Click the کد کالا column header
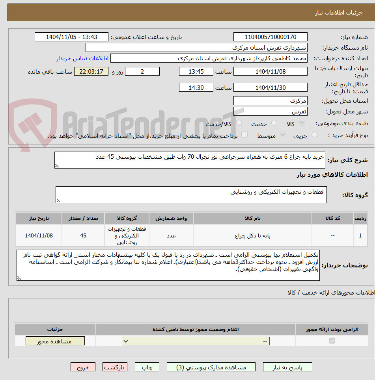This screenshot has width=375, height=380. pyautogui.click(x=333, y=219)
